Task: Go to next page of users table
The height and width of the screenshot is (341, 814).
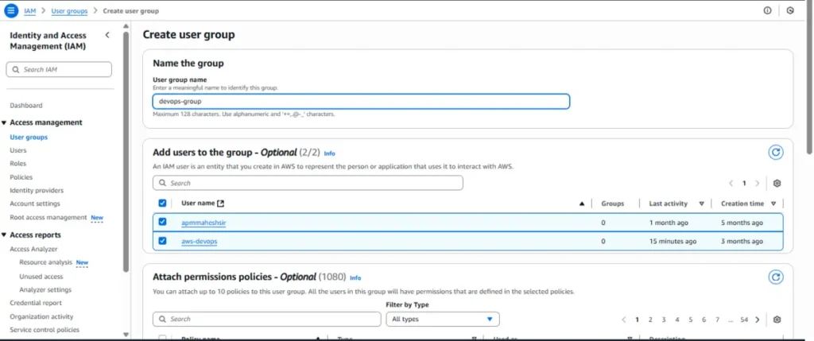Action: click(x=758, y=183)
